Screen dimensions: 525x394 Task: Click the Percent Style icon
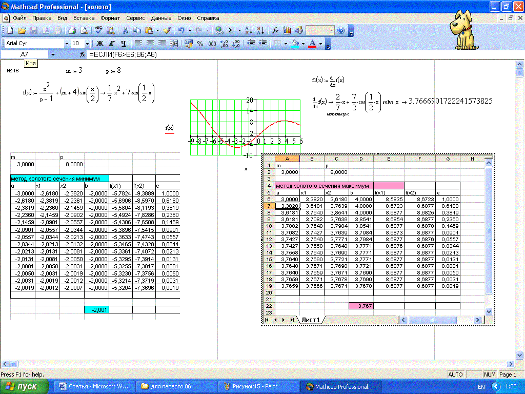(x=200, y=44)
